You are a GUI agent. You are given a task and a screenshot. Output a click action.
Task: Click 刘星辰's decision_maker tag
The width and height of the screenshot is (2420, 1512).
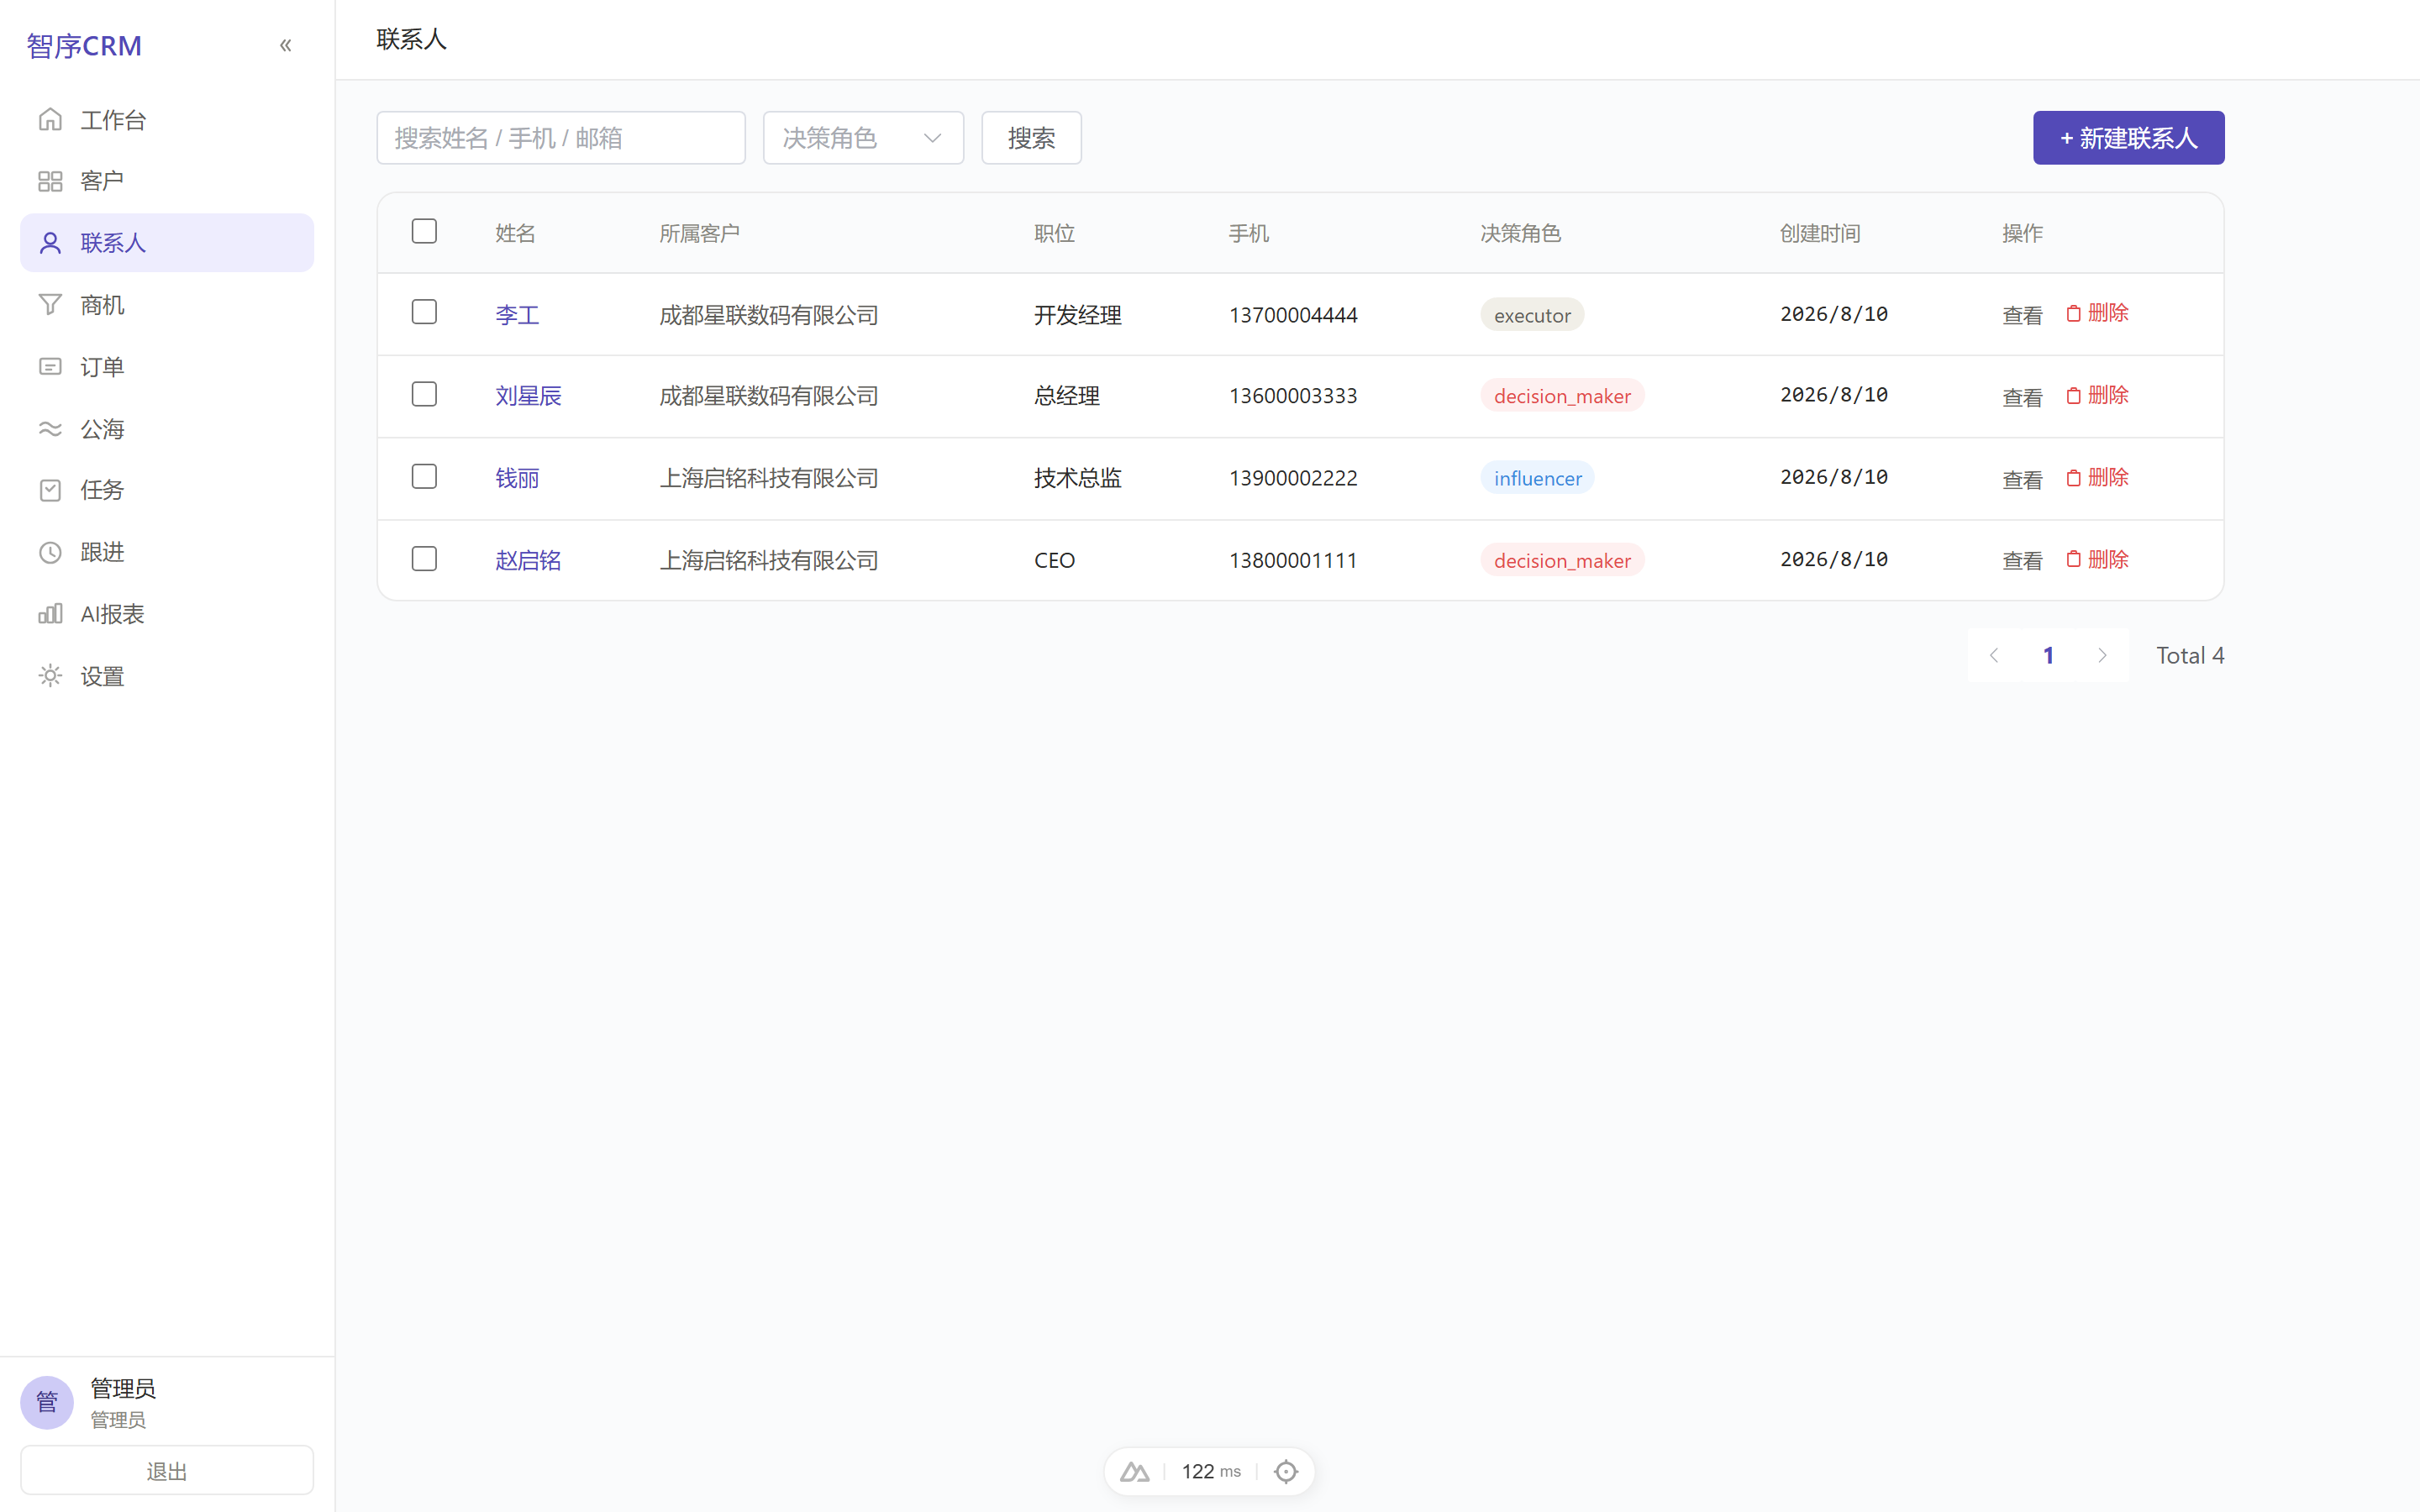coord(1562,396)
